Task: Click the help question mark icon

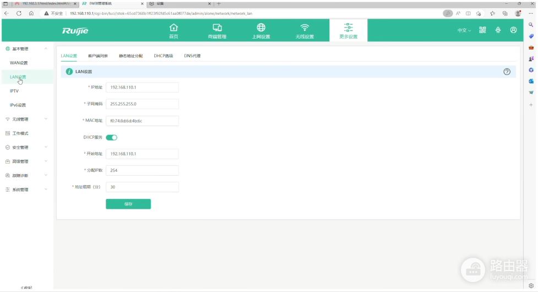Action: 507,72
